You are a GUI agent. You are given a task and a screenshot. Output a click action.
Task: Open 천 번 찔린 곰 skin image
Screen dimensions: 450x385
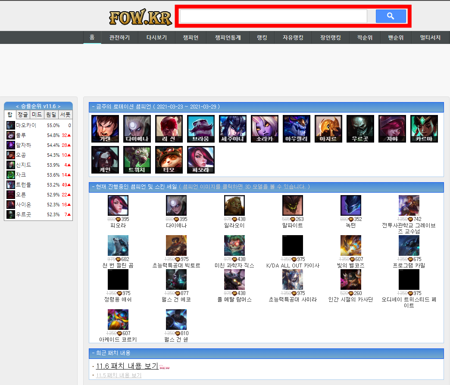click(118, 245)
